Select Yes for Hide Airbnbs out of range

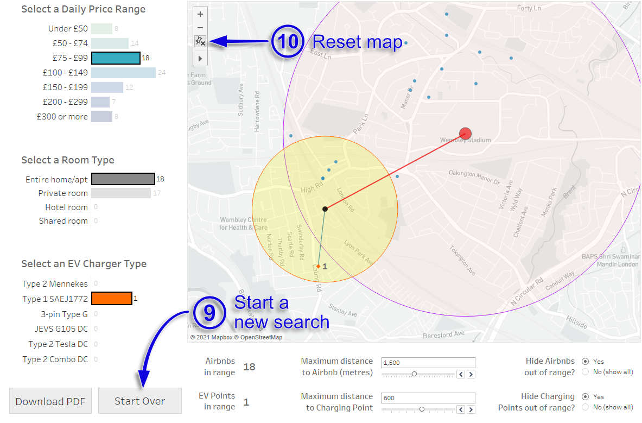pos(585,361)
